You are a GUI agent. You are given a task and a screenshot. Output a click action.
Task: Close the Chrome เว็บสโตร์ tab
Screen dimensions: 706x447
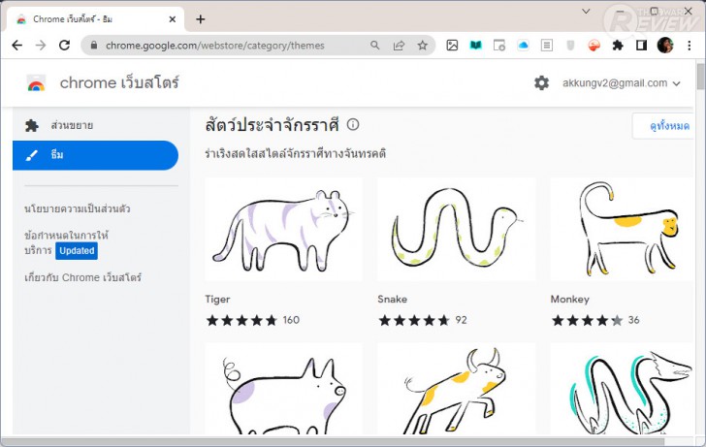pos(173,19)
